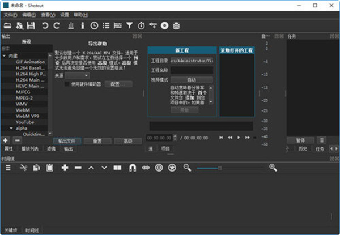Screen dimensions: 340x235
Task: Click the Save project floppy icon
Action: coord(31,25)
